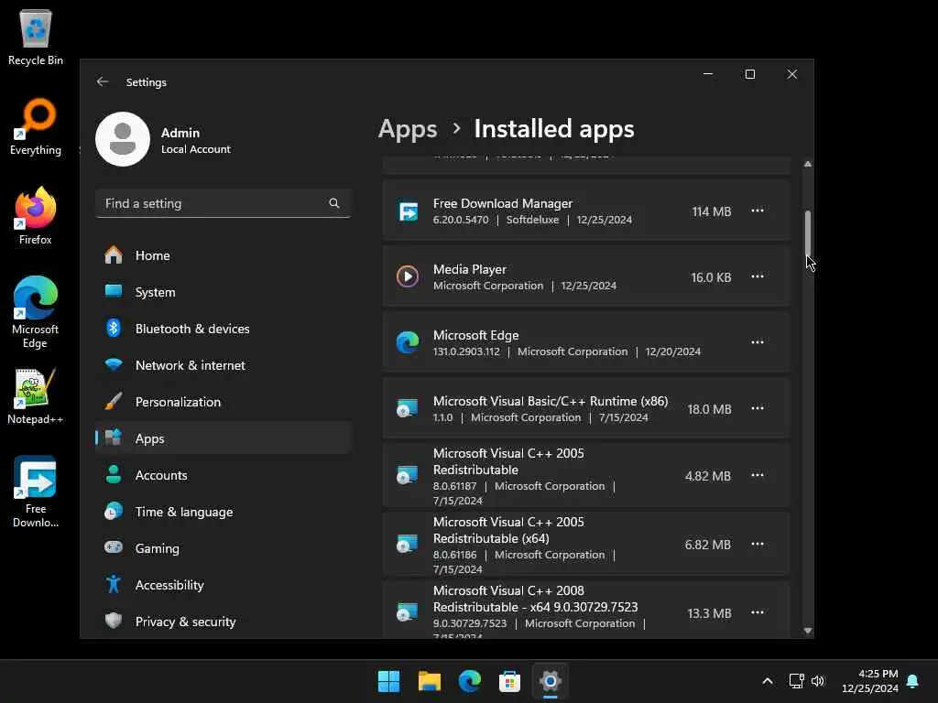Open Gaming settings
938x703 pixels.
point(223,548)
